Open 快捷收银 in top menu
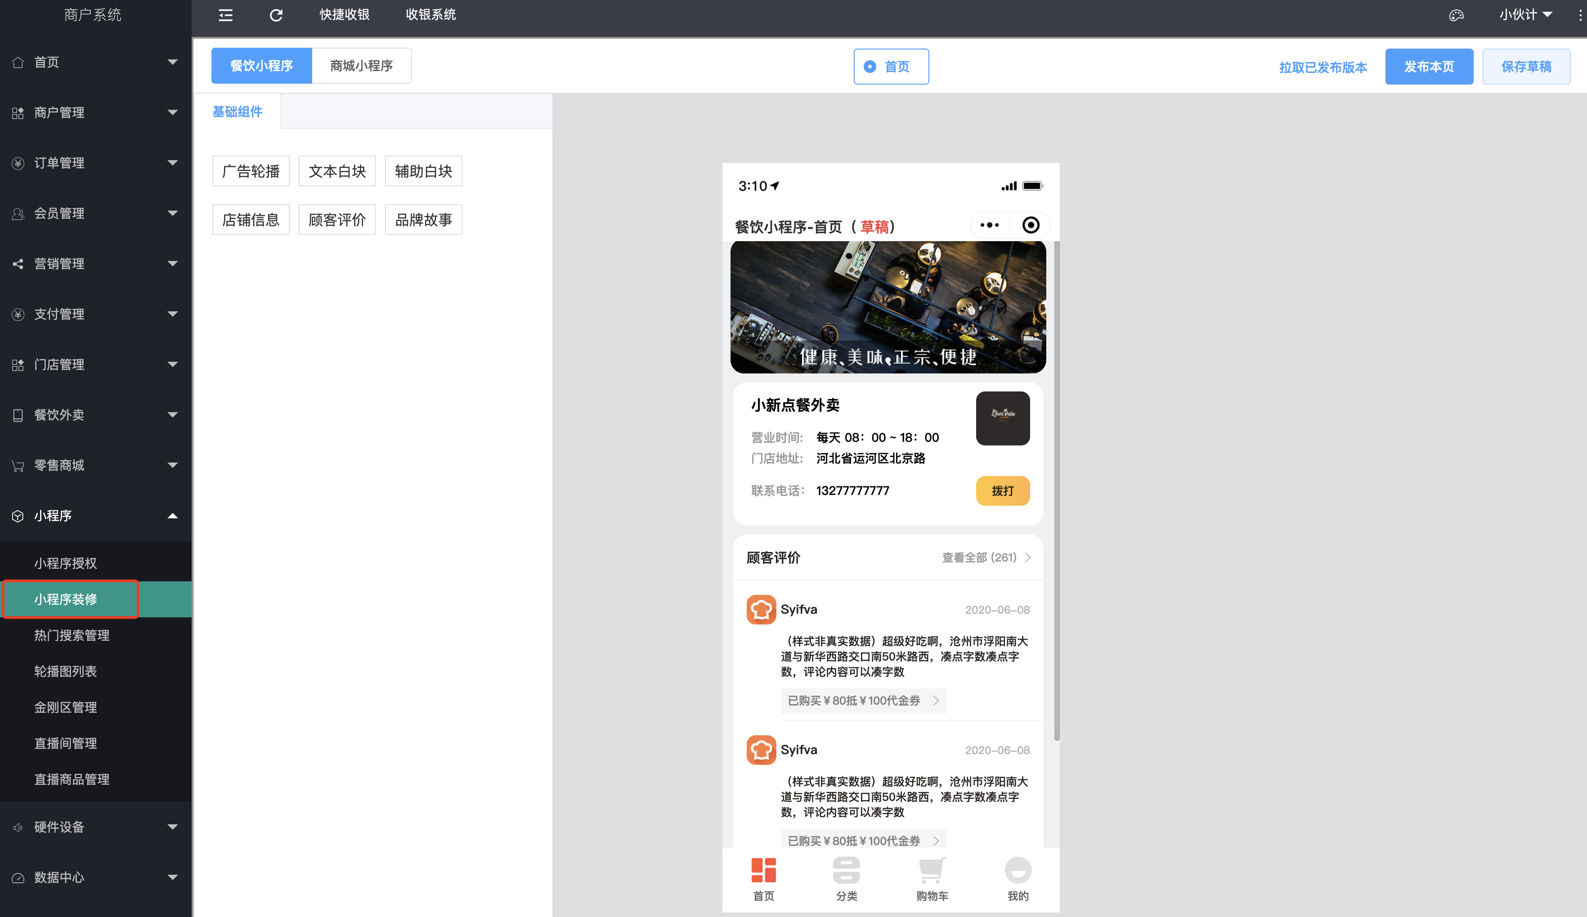The width and height of the screenshot is (1587, 917). click(344, 14)
